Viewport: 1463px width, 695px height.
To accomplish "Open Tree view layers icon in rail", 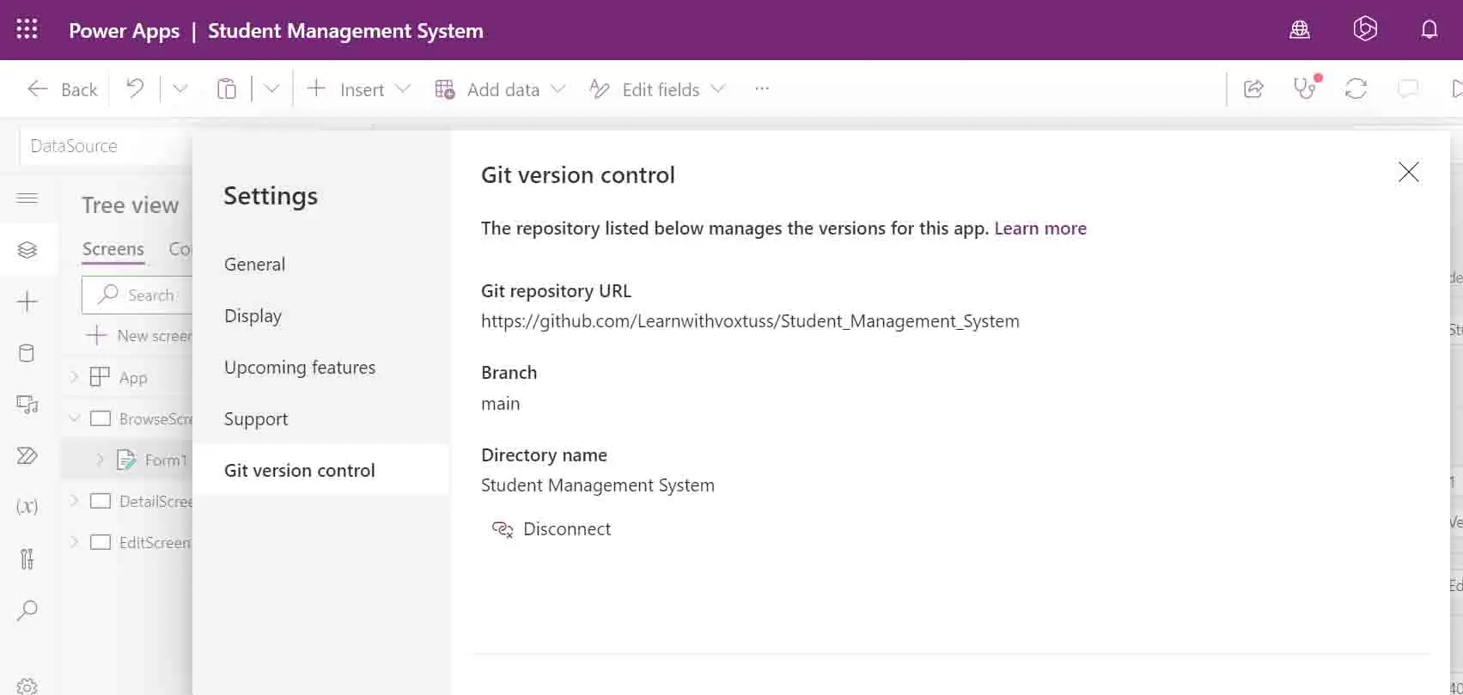I will (x=27, y=250).
